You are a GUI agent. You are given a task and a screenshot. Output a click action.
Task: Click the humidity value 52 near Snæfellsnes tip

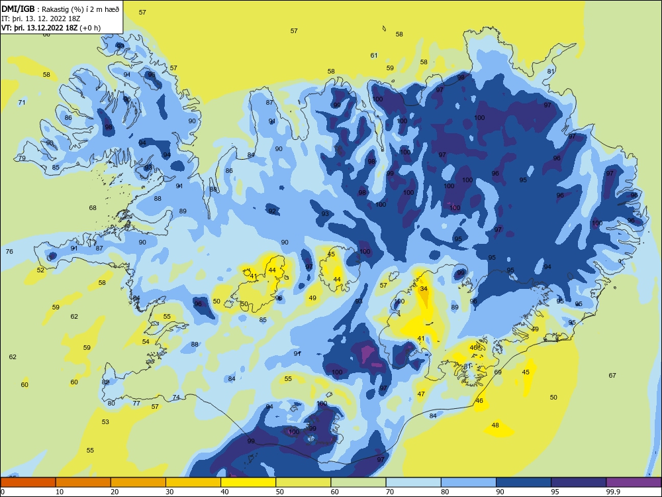pyautogui.click(x=40, y=270)
